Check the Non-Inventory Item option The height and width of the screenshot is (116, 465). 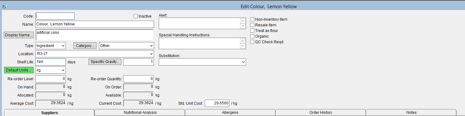click(x=252, y=19)
